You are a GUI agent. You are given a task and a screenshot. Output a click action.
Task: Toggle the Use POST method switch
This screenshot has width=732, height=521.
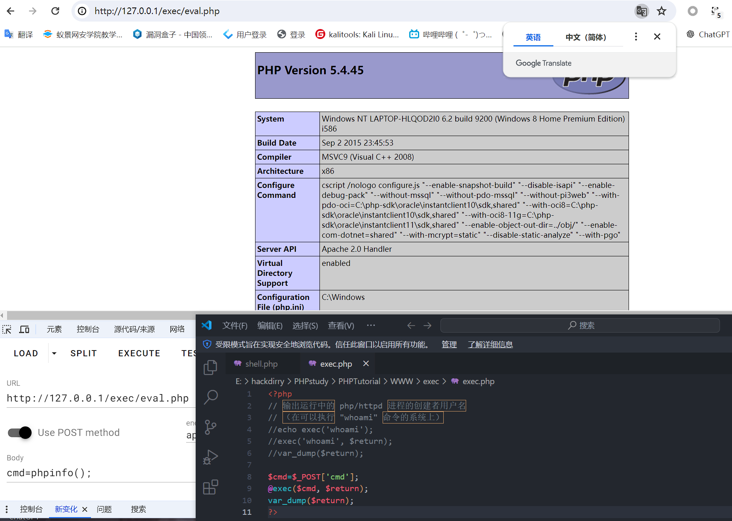[20, 433]
